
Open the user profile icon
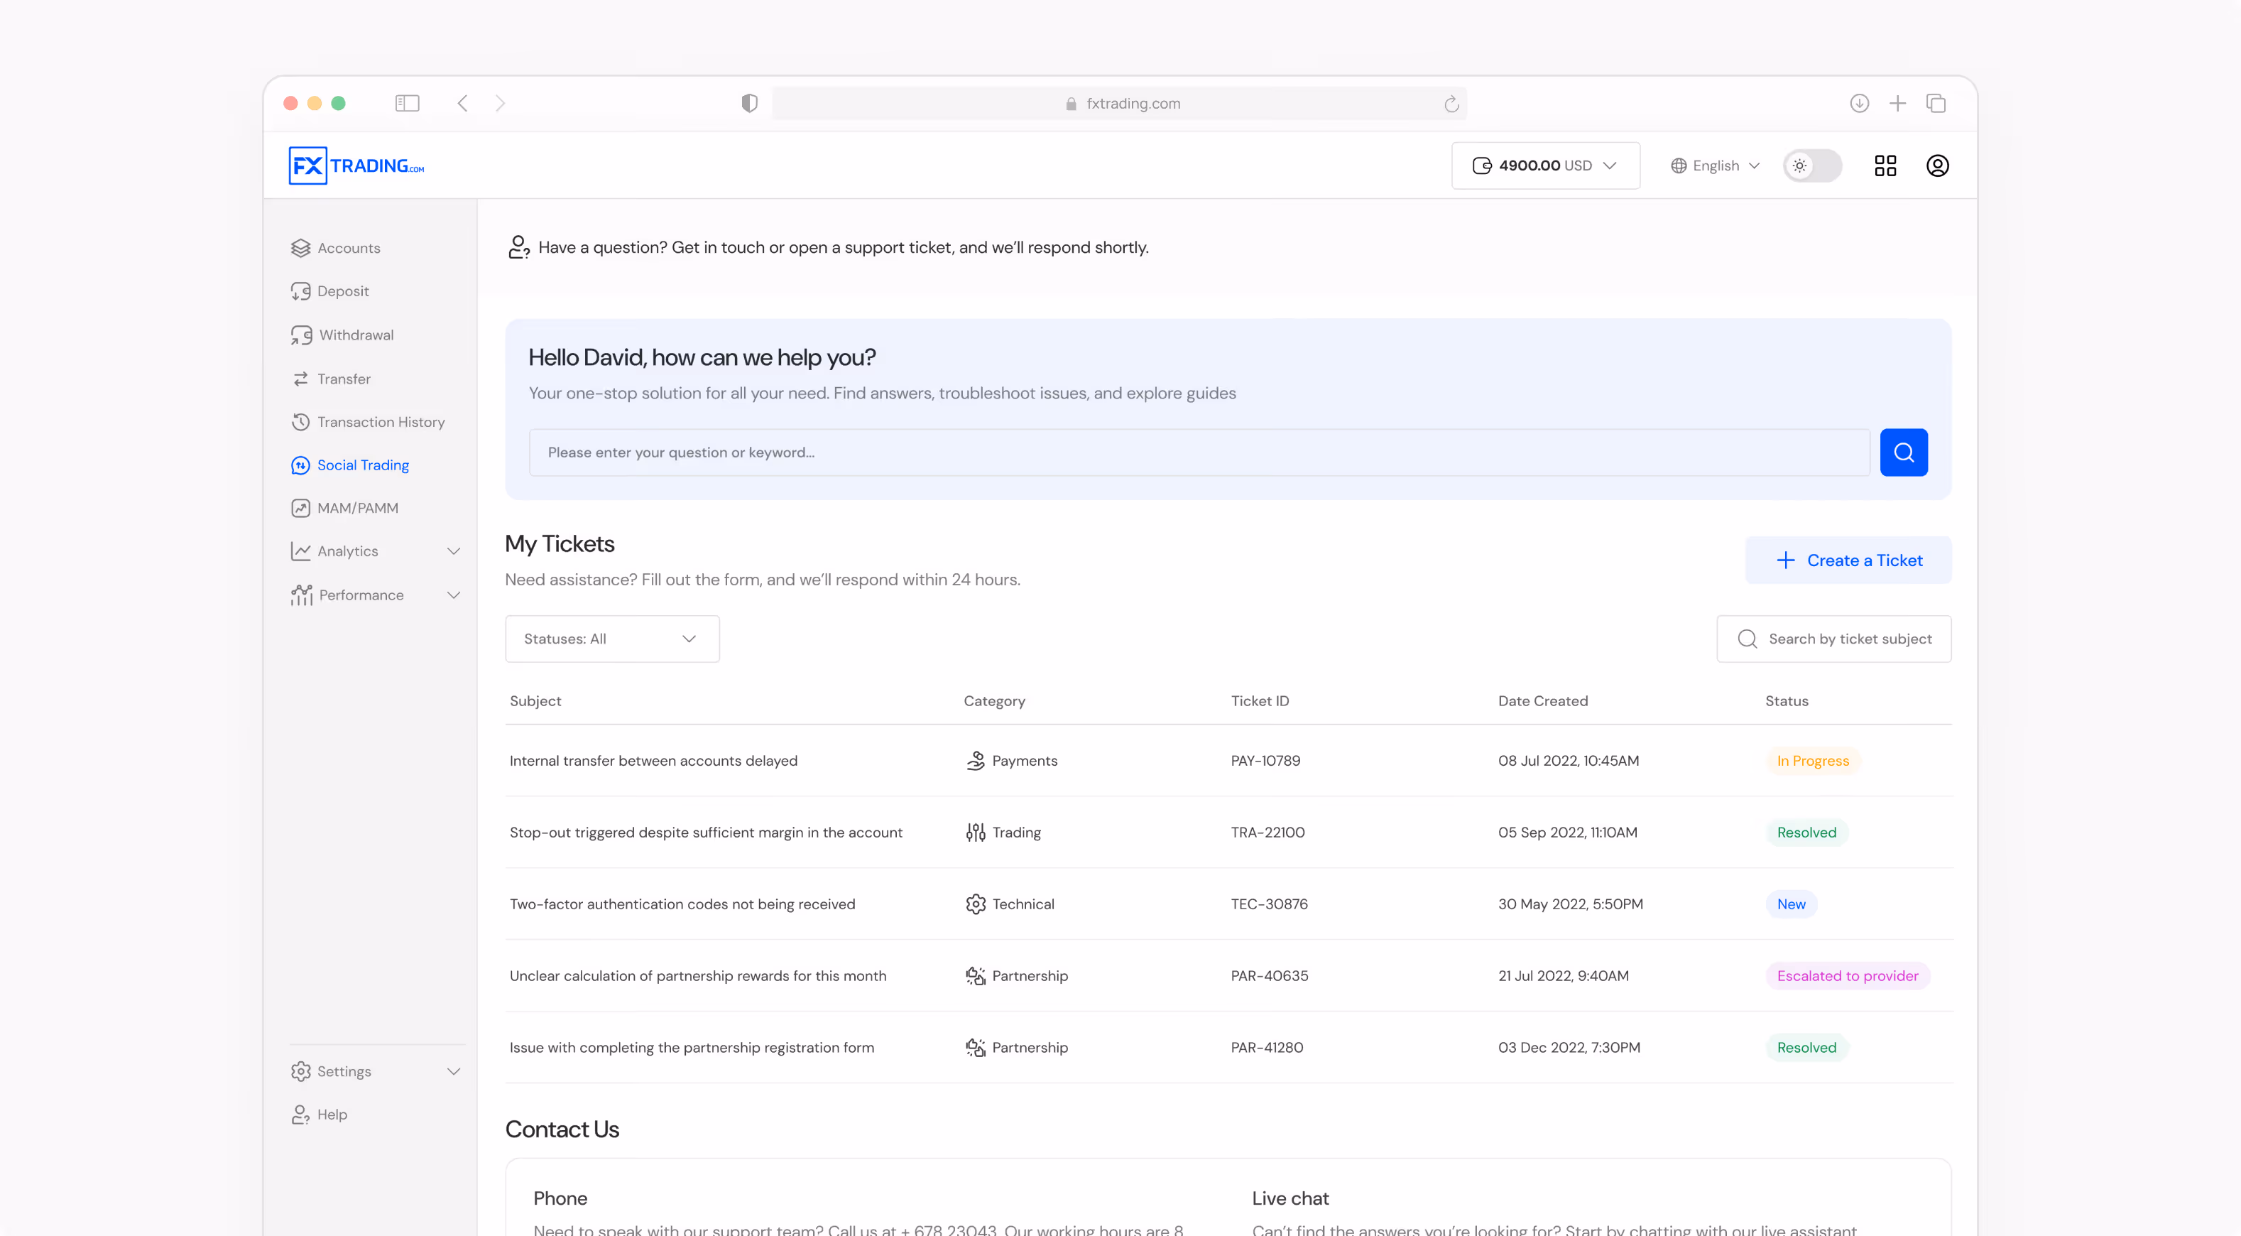point(1937,166)
